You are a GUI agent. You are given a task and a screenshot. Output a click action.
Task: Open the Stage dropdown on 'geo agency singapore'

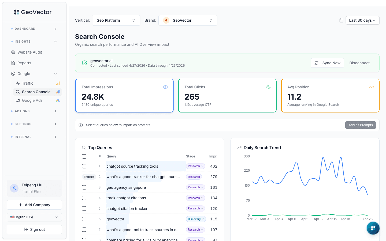coord(195,187)
